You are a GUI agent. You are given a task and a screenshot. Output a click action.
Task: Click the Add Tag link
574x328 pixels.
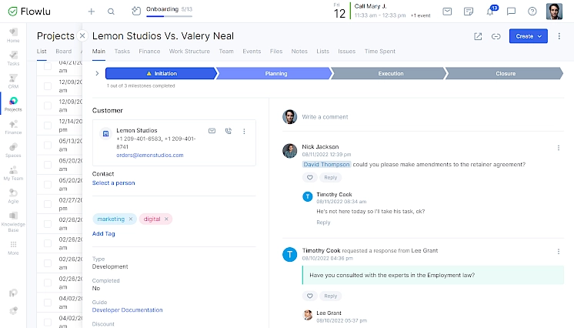(104, 233)
